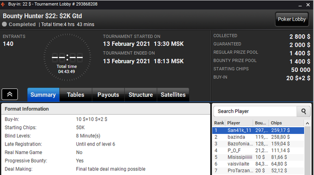Click the Blind Levels 8 Minute(s) value

pos(88,136)
